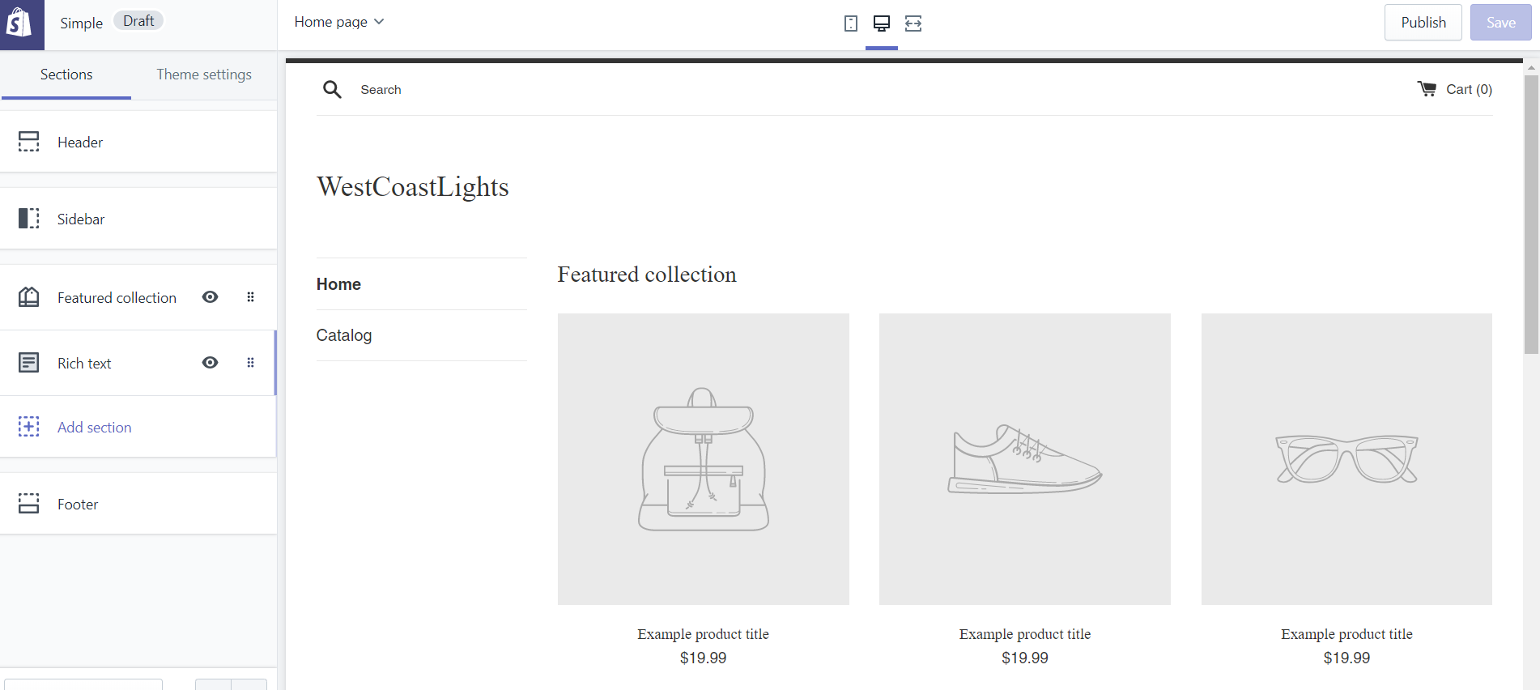Image resolution: width=1540 pixels, height=690 pixels.
Task: Click the Publish button
Action: (1423, 23)
